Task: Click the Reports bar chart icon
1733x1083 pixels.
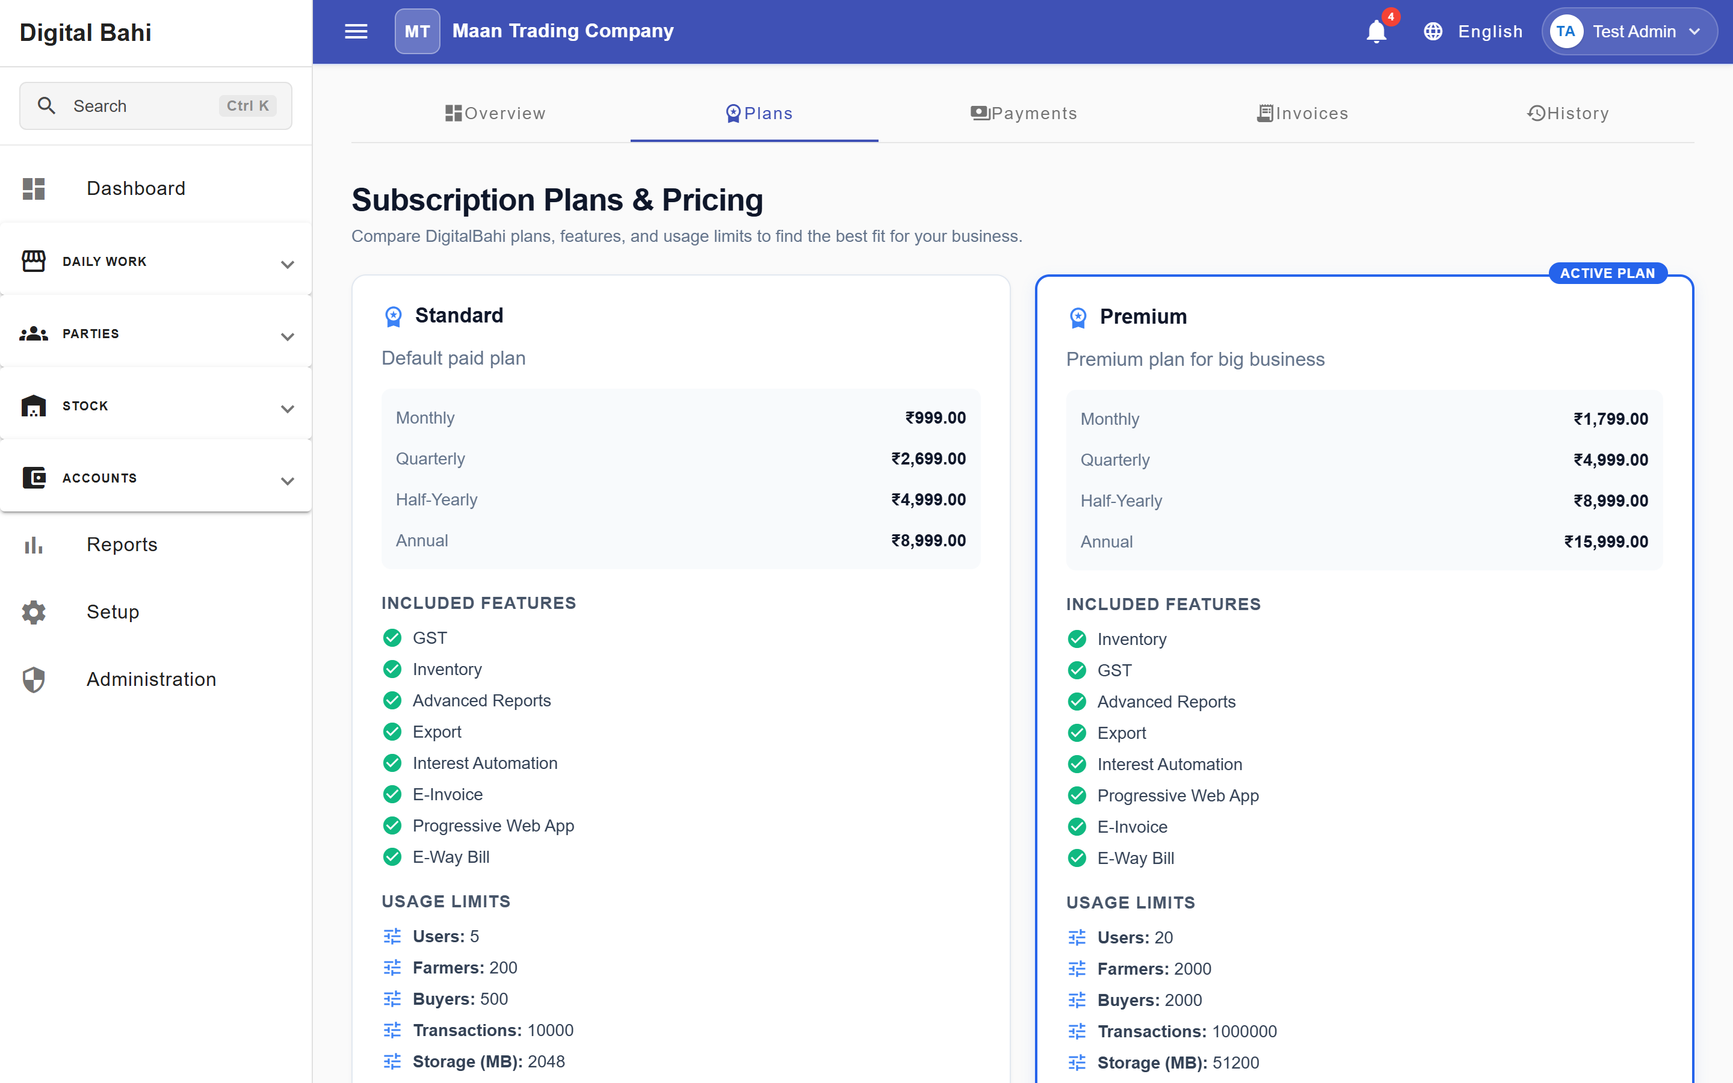Action: tap(34, 545)
